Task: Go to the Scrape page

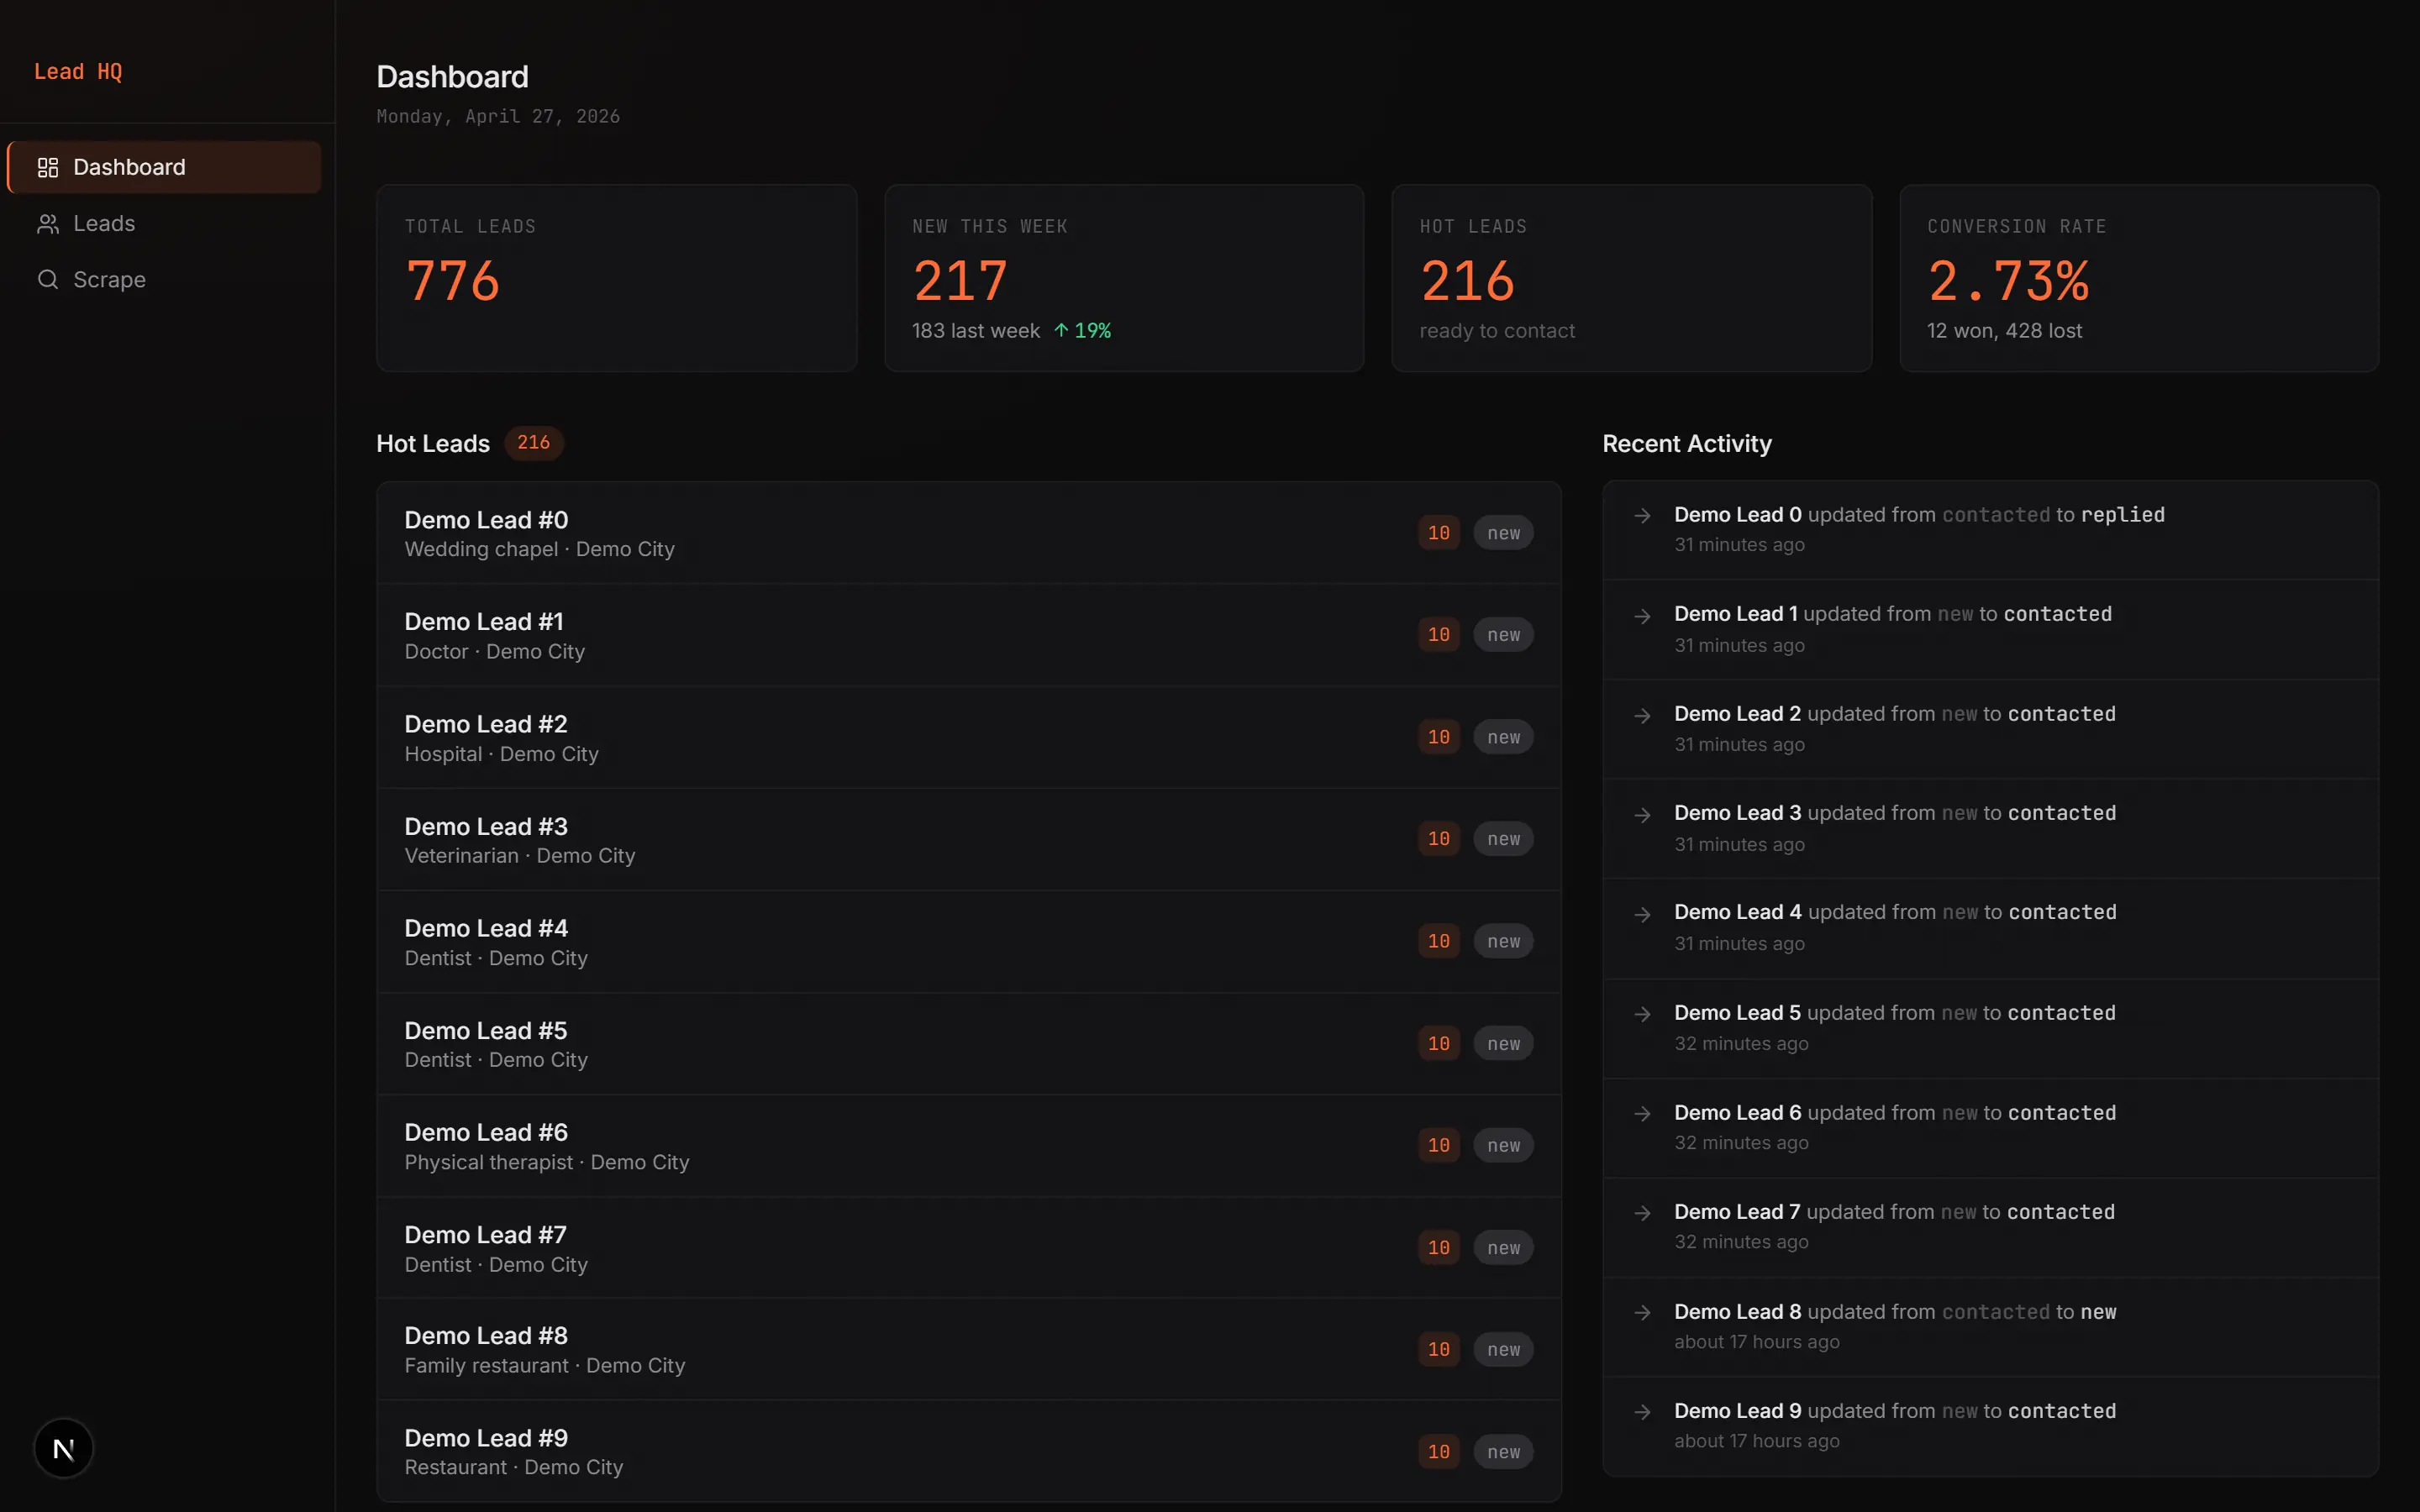Action: [x=109, y=280]
